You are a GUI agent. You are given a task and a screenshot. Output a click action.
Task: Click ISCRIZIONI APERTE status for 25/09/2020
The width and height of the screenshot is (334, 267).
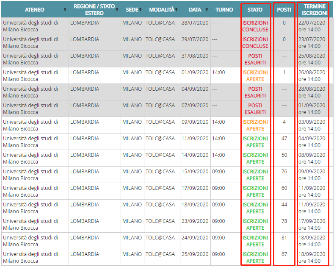point(255,258)
